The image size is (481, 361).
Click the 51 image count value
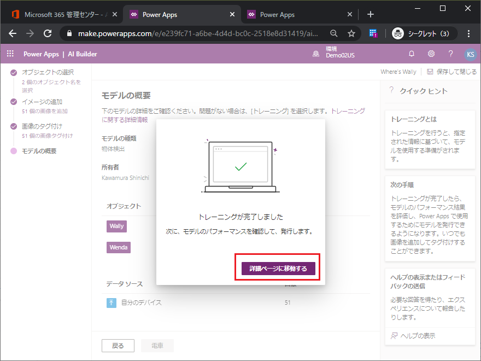(288, 302)
